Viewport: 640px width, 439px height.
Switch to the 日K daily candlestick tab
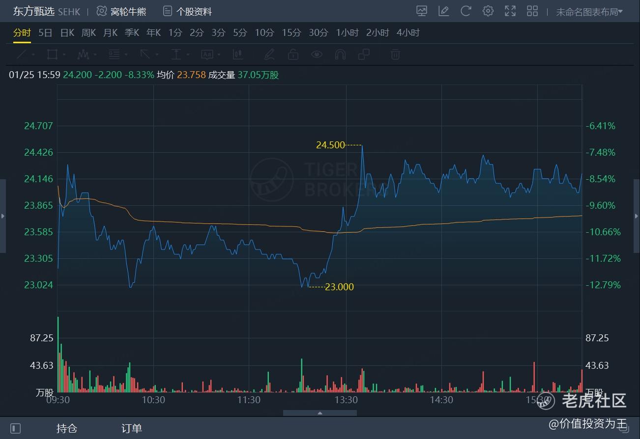[x=67, y=33]
